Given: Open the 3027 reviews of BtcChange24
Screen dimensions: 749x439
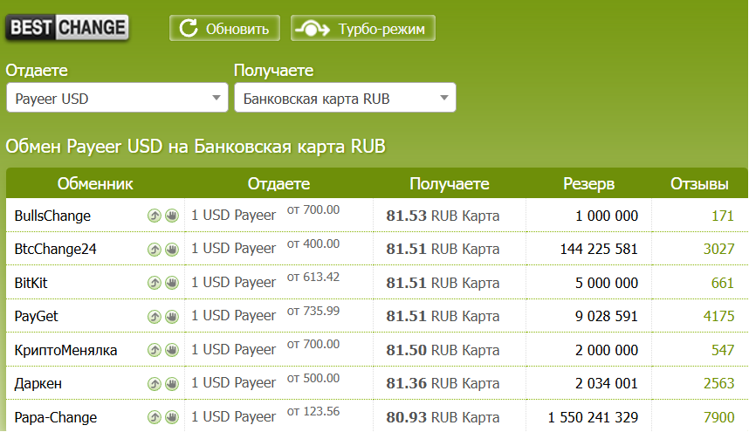Looking at the screenshot, I should pos(718,250).
